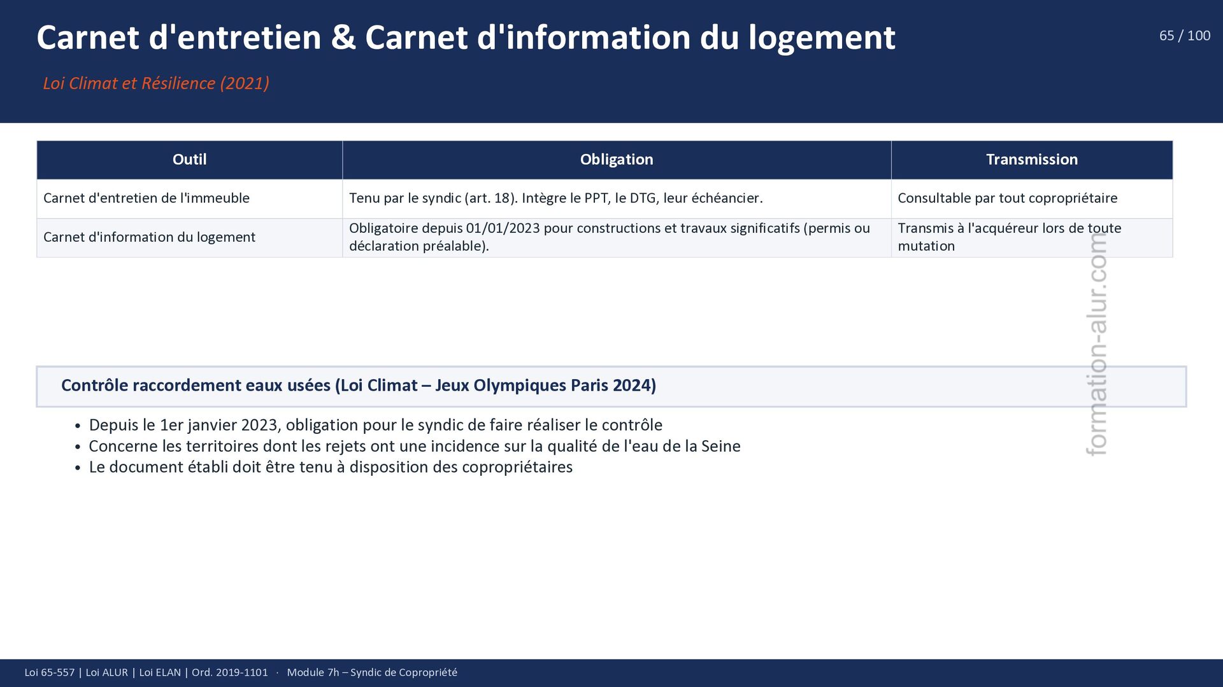Image resolution: width=1223 pixels, height=687 pixels.
Task: Click the 'Carnet d'information du logement' cell
Action: [149, 237]
